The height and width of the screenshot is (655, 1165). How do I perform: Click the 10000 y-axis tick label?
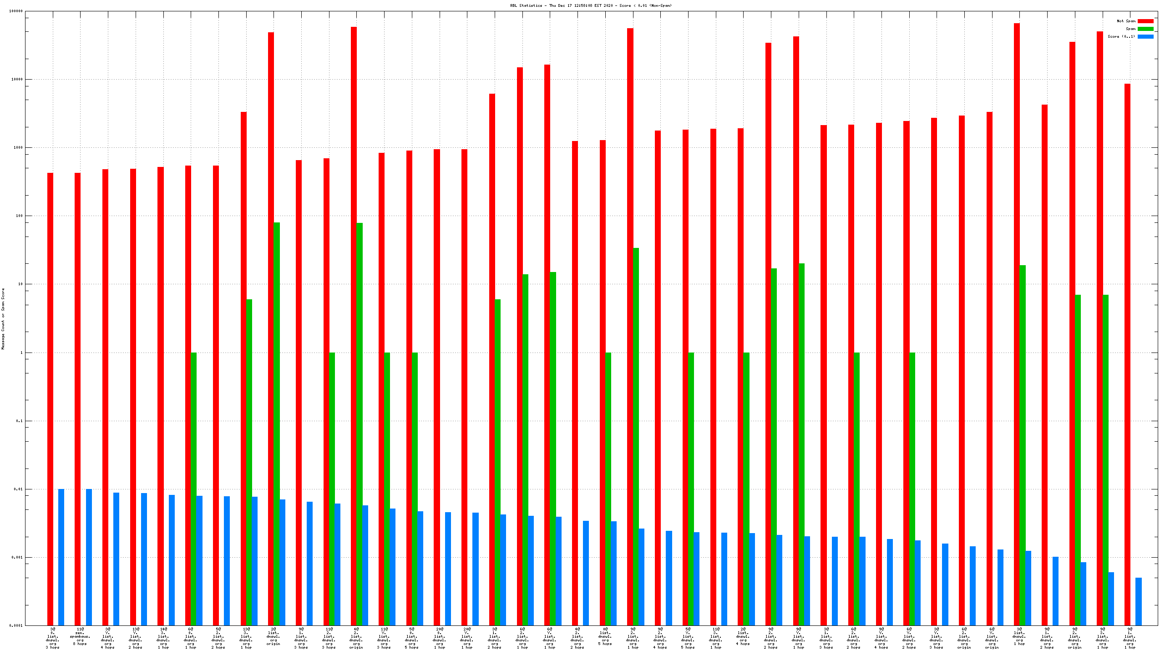pyautogui.click(x=16, y=79)
